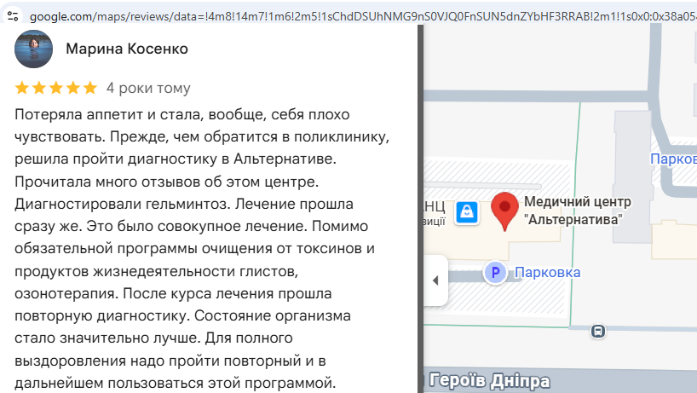Open site information icon in address bar
Image resolution: width=697 pixels, height=393 pixels.
pos(13,16)
